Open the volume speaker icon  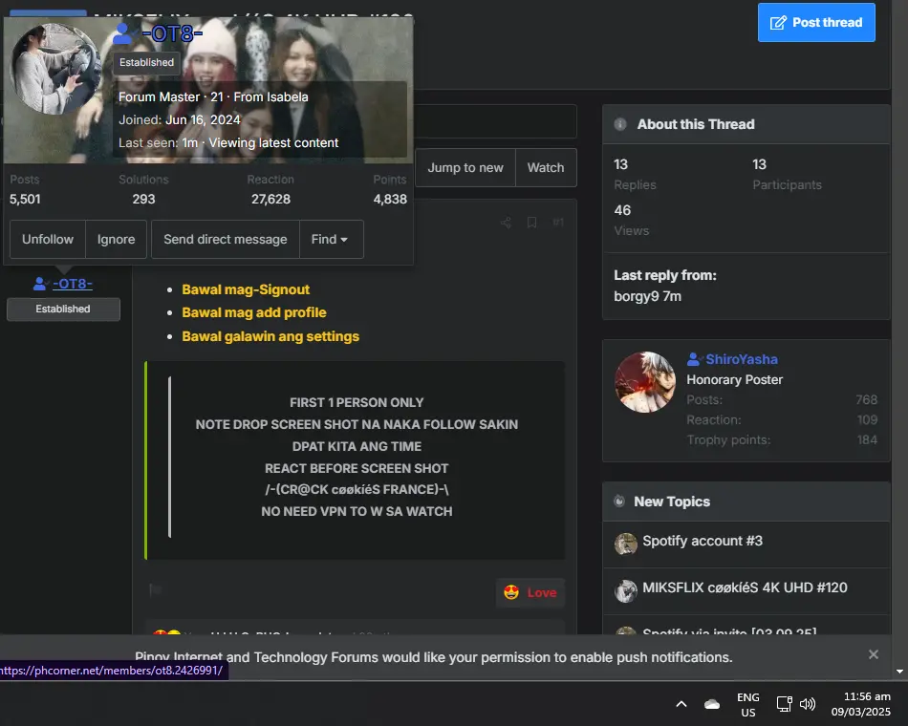[808, 704]
